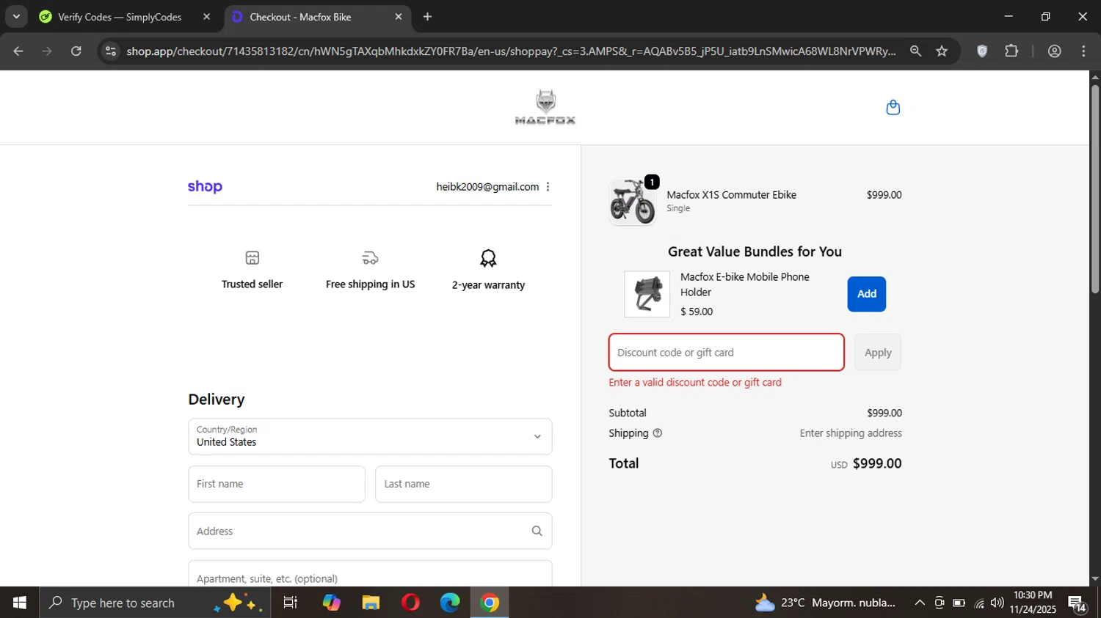Switch to Verify Codes SimplyCodes tab

pyautogui.click(x=120, y=17)
